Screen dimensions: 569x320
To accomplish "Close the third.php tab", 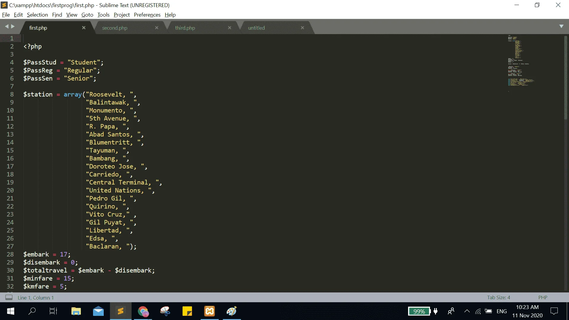I will pos(230,28).
